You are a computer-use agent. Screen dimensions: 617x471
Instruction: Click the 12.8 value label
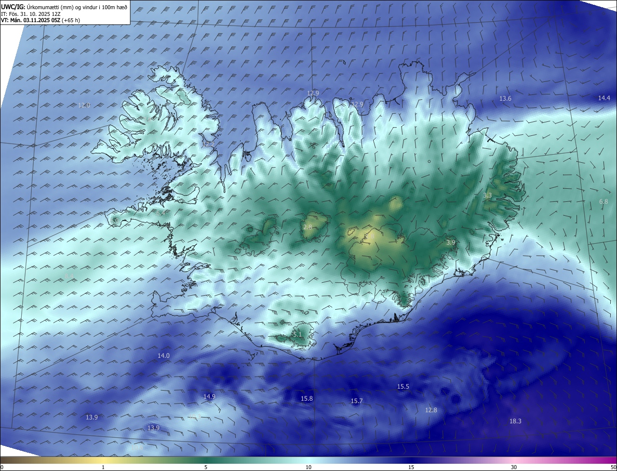coord(431,410)
